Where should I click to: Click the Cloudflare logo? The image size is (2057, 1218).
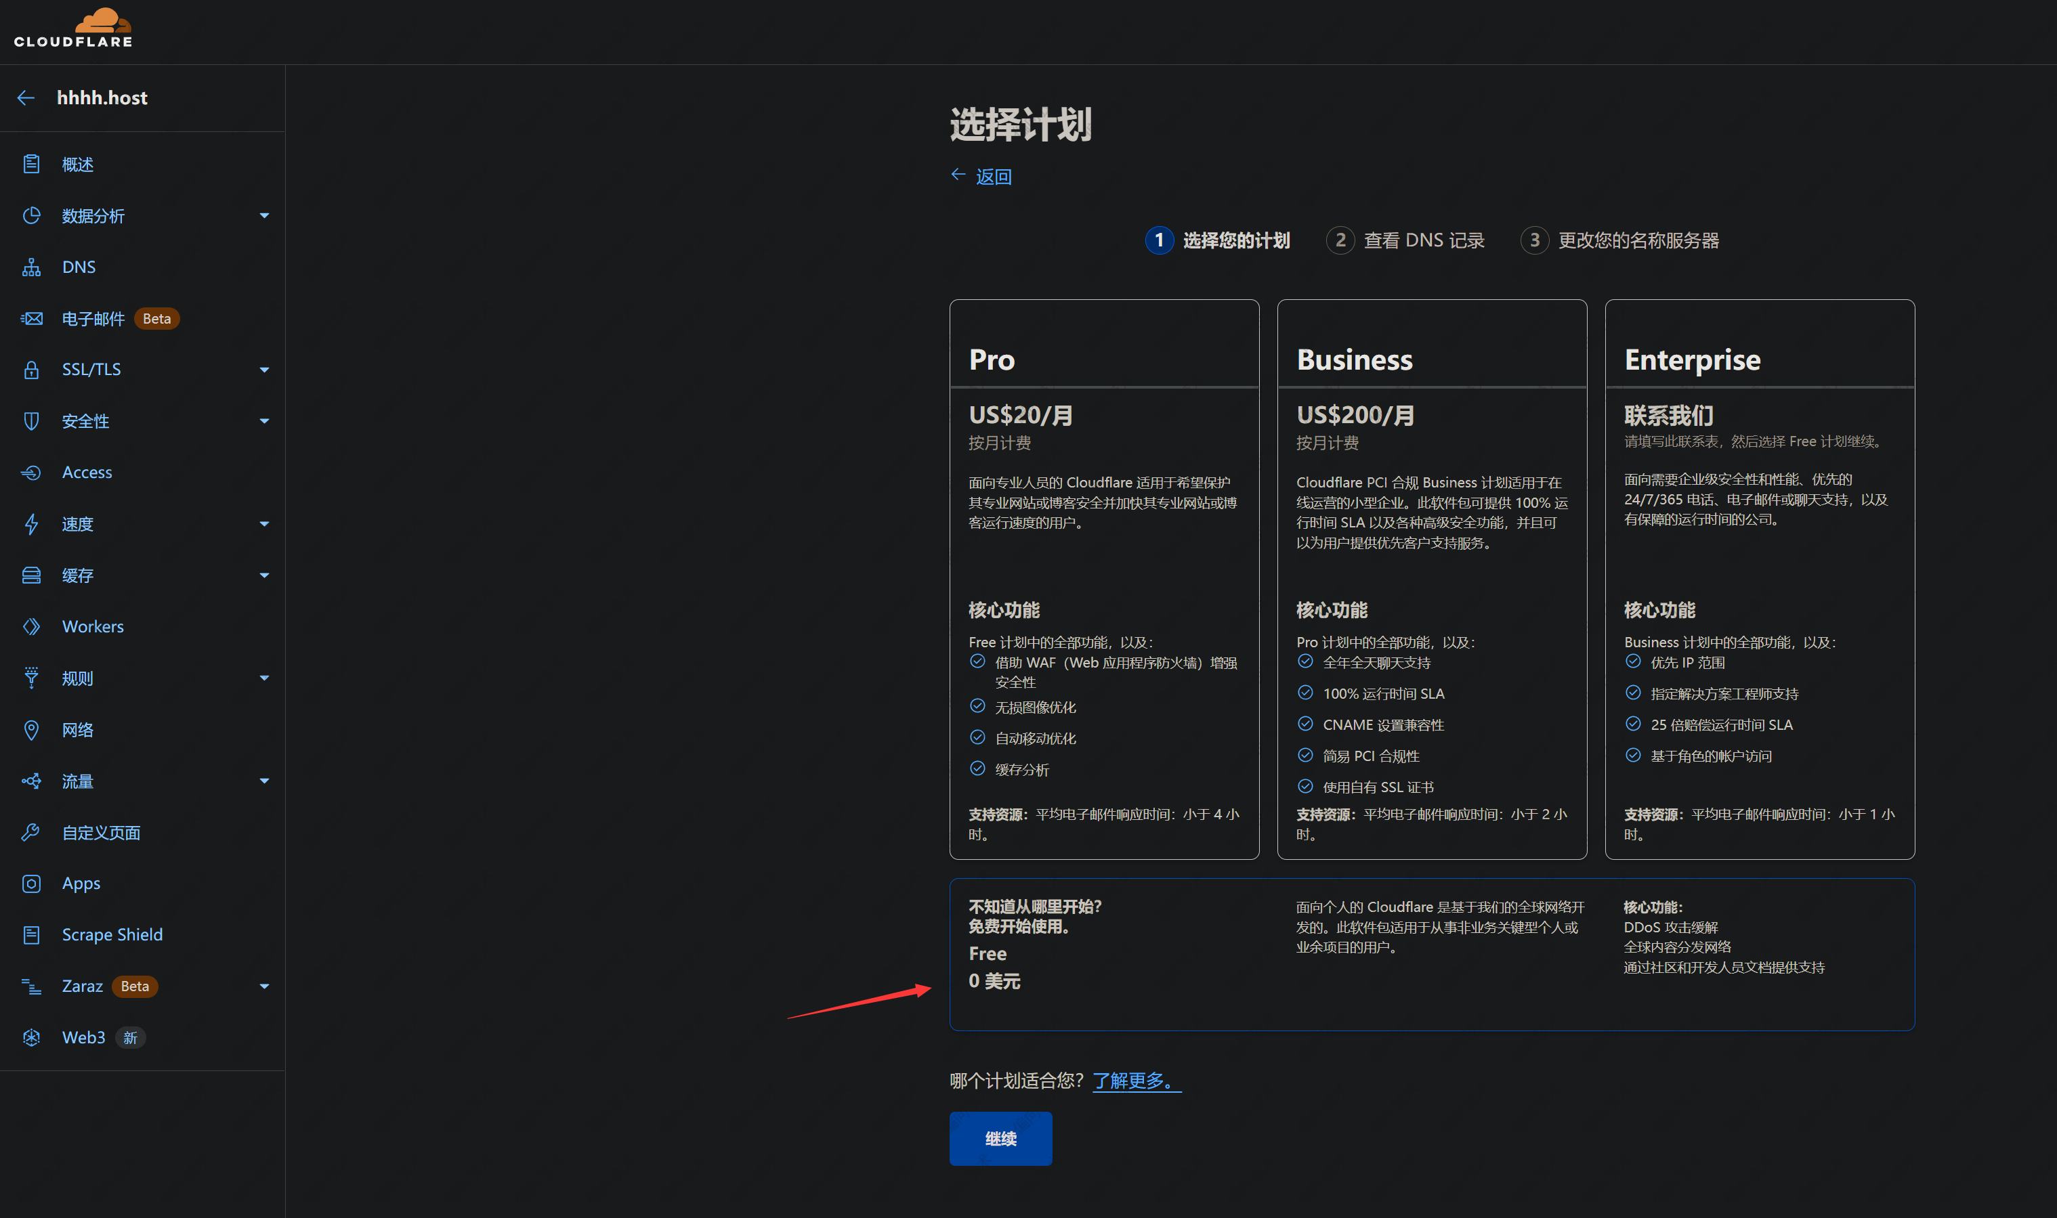coord(73,27)
